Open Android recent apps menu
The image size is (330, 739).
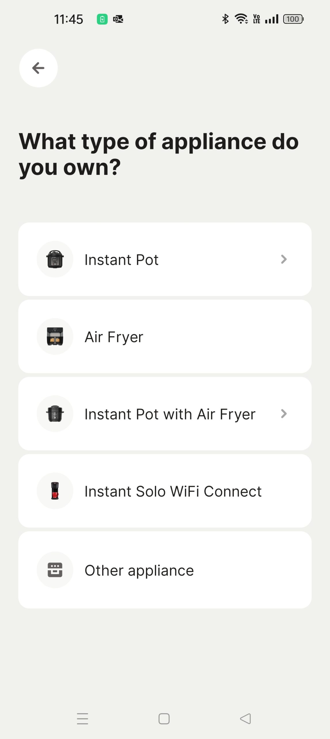pyautogui.click(x=83, y=719)
